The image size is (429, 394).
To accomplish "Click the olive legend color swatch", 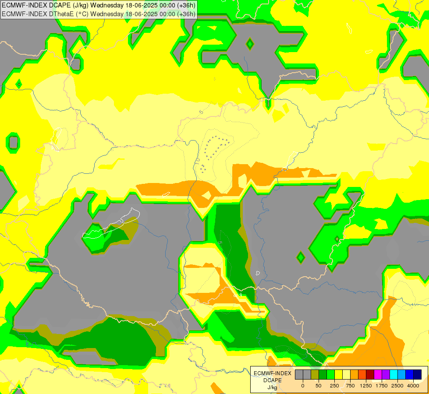I will tap(315, 375).
